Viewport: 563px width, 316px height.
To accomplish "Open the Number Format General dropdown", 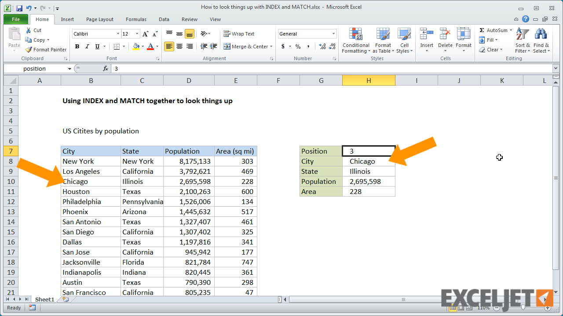I will click(x=333, y=34).
